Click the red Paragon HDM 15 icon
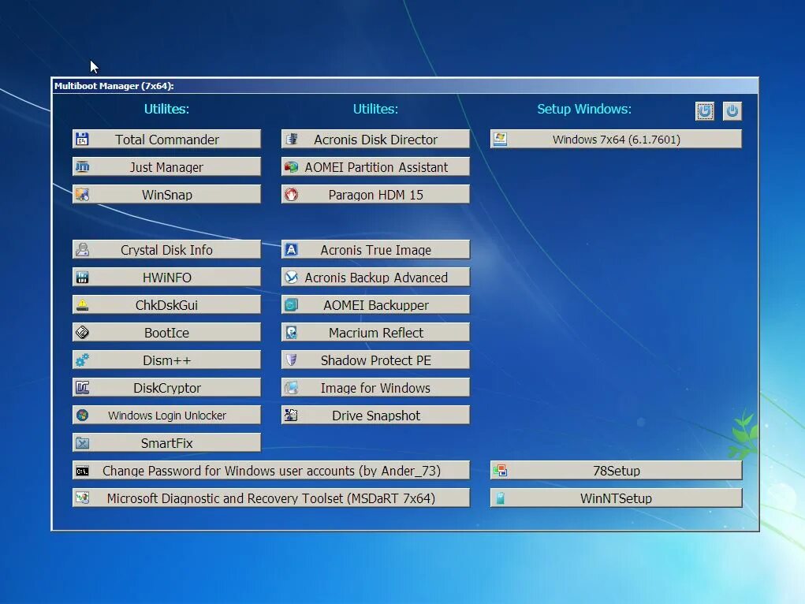Image resolution: width=805 pixels, height=604 pixels. coord(291,195)
